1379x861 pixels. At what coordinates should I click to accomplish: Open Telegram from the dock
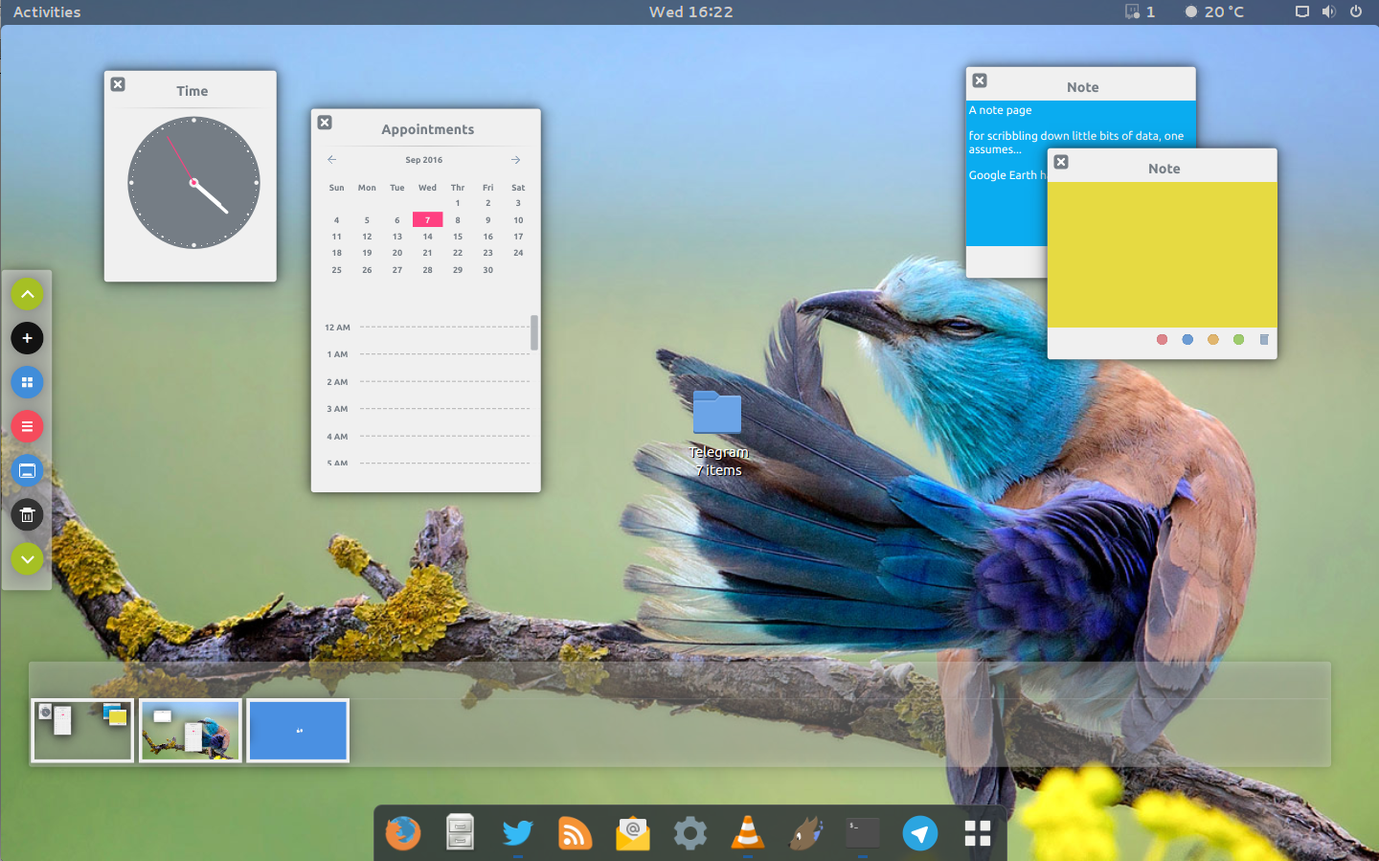[919, 833]
